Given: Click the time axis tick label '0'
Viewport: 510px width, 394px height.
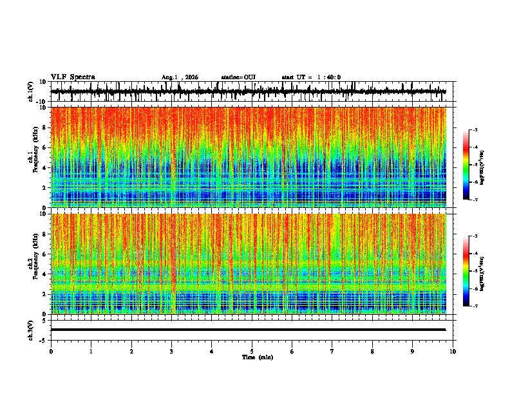Looking at the screenshot, I should [51, 352].
